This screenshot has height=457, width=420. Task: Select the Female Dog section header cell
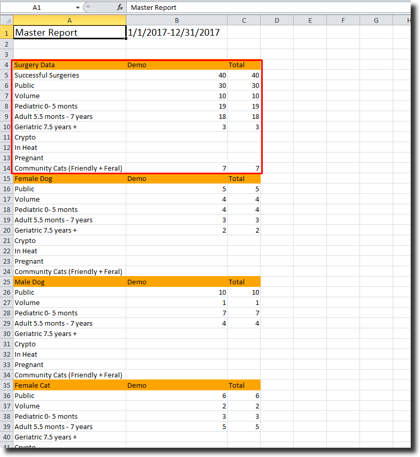69,178
